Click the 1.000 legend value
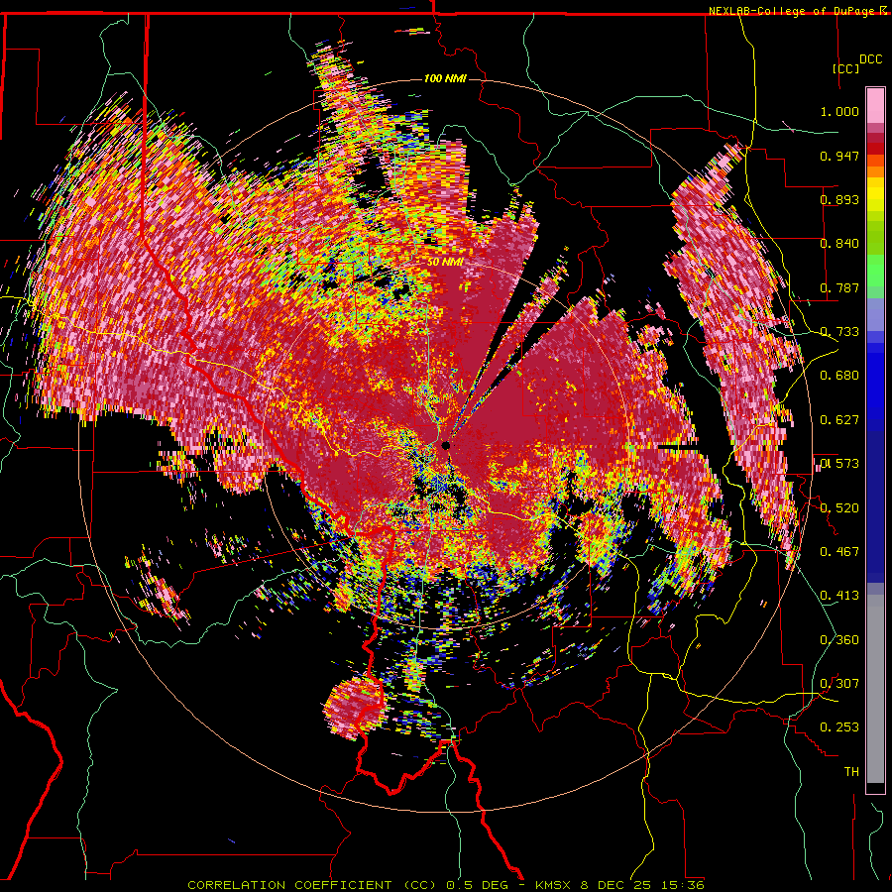The height and width of the screenshot is (892, 892). pyautogui.click(x=839, y=111)
